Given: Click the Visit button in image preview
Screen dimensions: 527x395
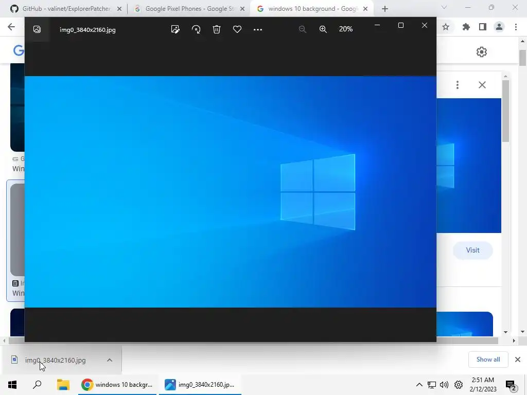Looking at the screenshot, I should 472,250.
